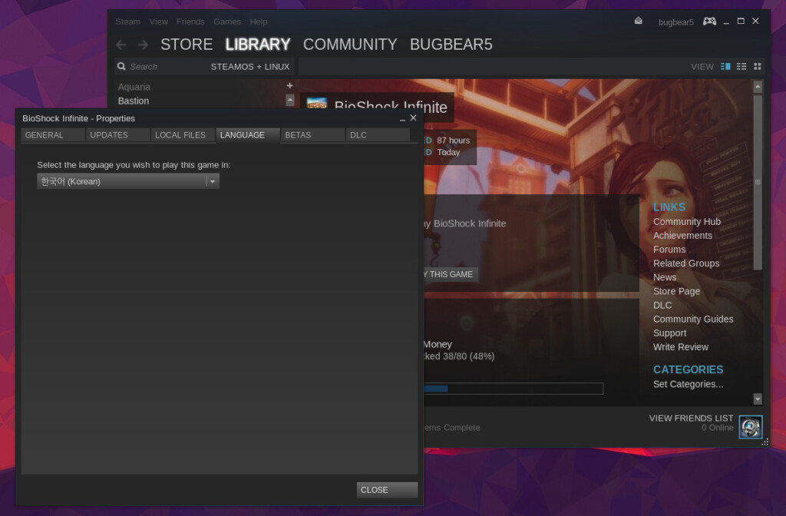Launch Big Picture mode controller icon
This screenshot has width=786, height=516.
click(709, 21)
